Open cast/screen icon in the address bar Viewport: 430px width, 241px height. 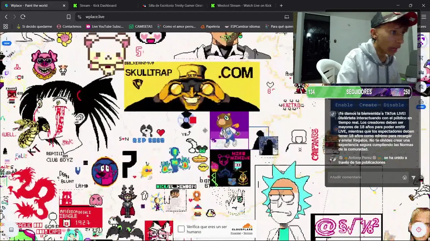coord(287,17)
